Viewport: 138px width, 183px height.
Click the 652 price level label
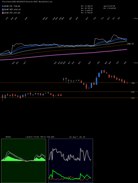point(133,92)
